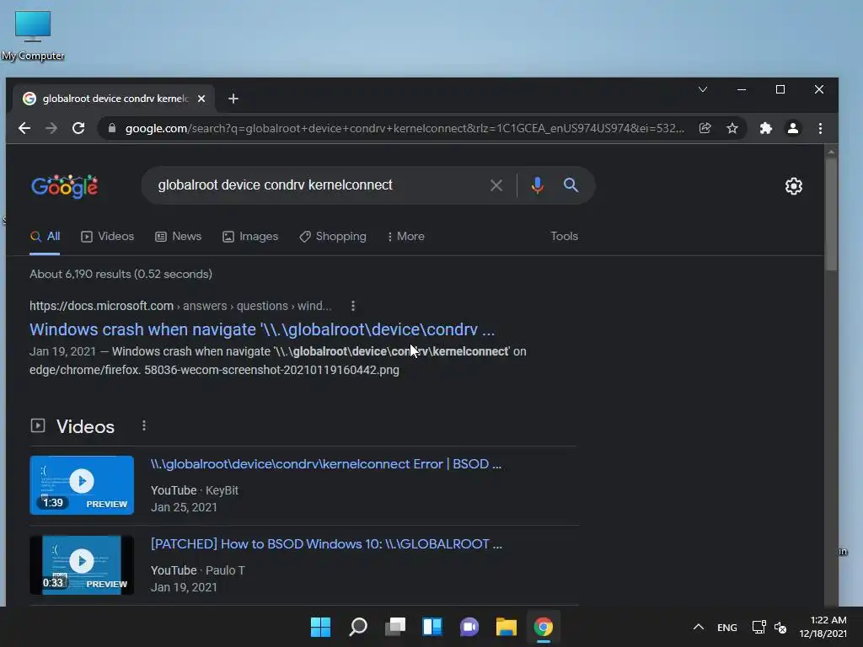Open the site info padlock icon
The height and width of the screenshot is (647, 863).
pyautogui.click(x=112, y=128)
